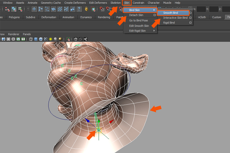The width and height of the screenshot is (230, 153).
Task: Open Character menu
Action: [x=154, y=3]
